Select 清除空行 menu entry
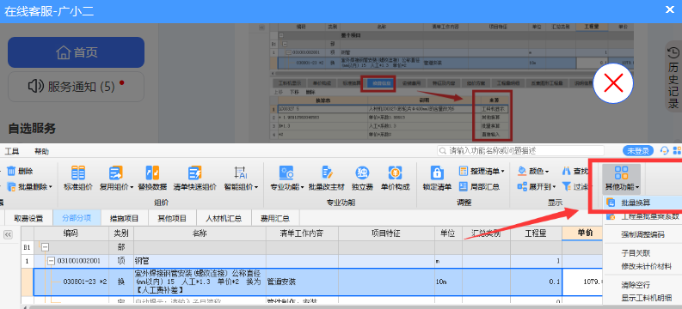 pos(643,285)
